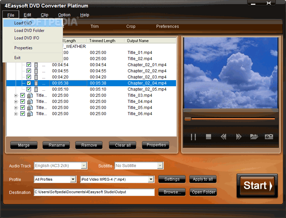
Task: Uncheck the Chapter_02_05.mp4 checkbox
Action: point(29,89)
